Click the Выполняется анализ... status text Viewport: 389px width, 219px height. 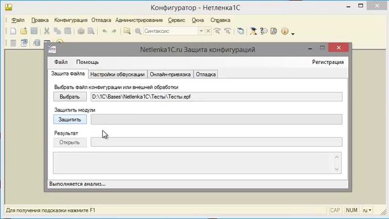pyautogui.click(x=77, y=184)
